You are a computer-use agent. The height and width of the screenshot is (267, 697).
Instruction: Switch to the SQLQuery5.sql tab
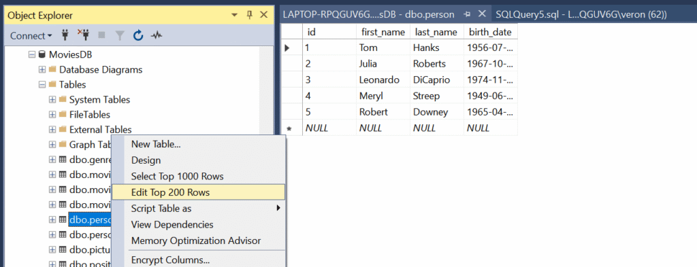[x=581, y=15]
